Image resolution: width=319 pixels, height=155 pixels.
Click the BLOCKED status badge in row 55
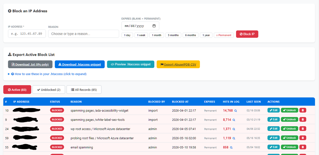pos(57,147)
